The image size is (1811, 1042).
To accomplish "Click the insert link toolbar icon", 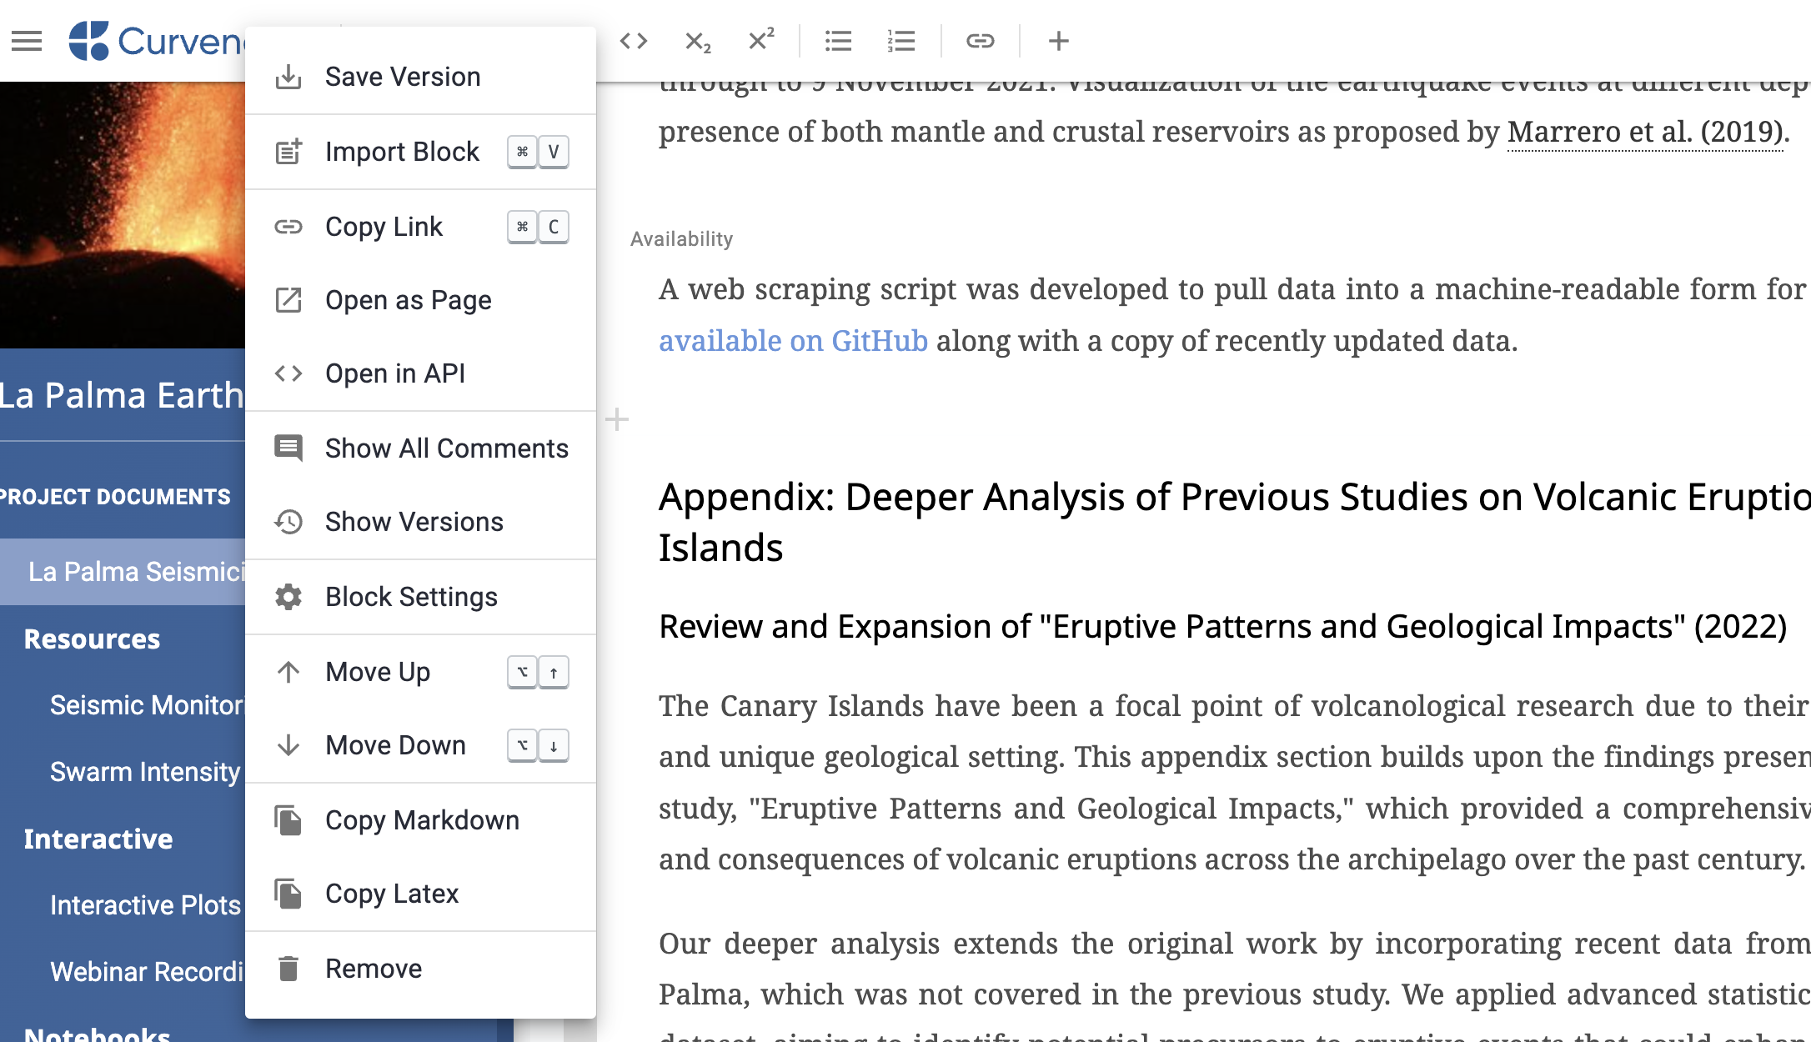I will [981, 41].
